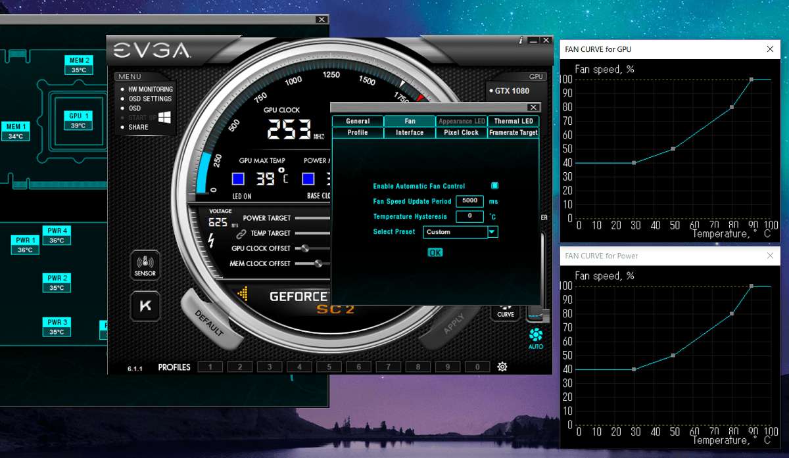Click OK in the fan settings dialog
The height and width of the screenshot is (458, 789).
pos(435,252)
